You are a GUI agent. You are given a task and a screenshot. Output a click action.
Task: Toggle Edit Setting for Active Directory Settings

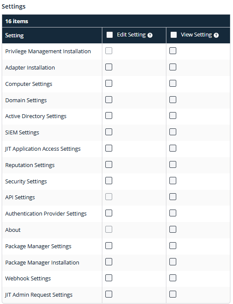(x=108, y=116)
